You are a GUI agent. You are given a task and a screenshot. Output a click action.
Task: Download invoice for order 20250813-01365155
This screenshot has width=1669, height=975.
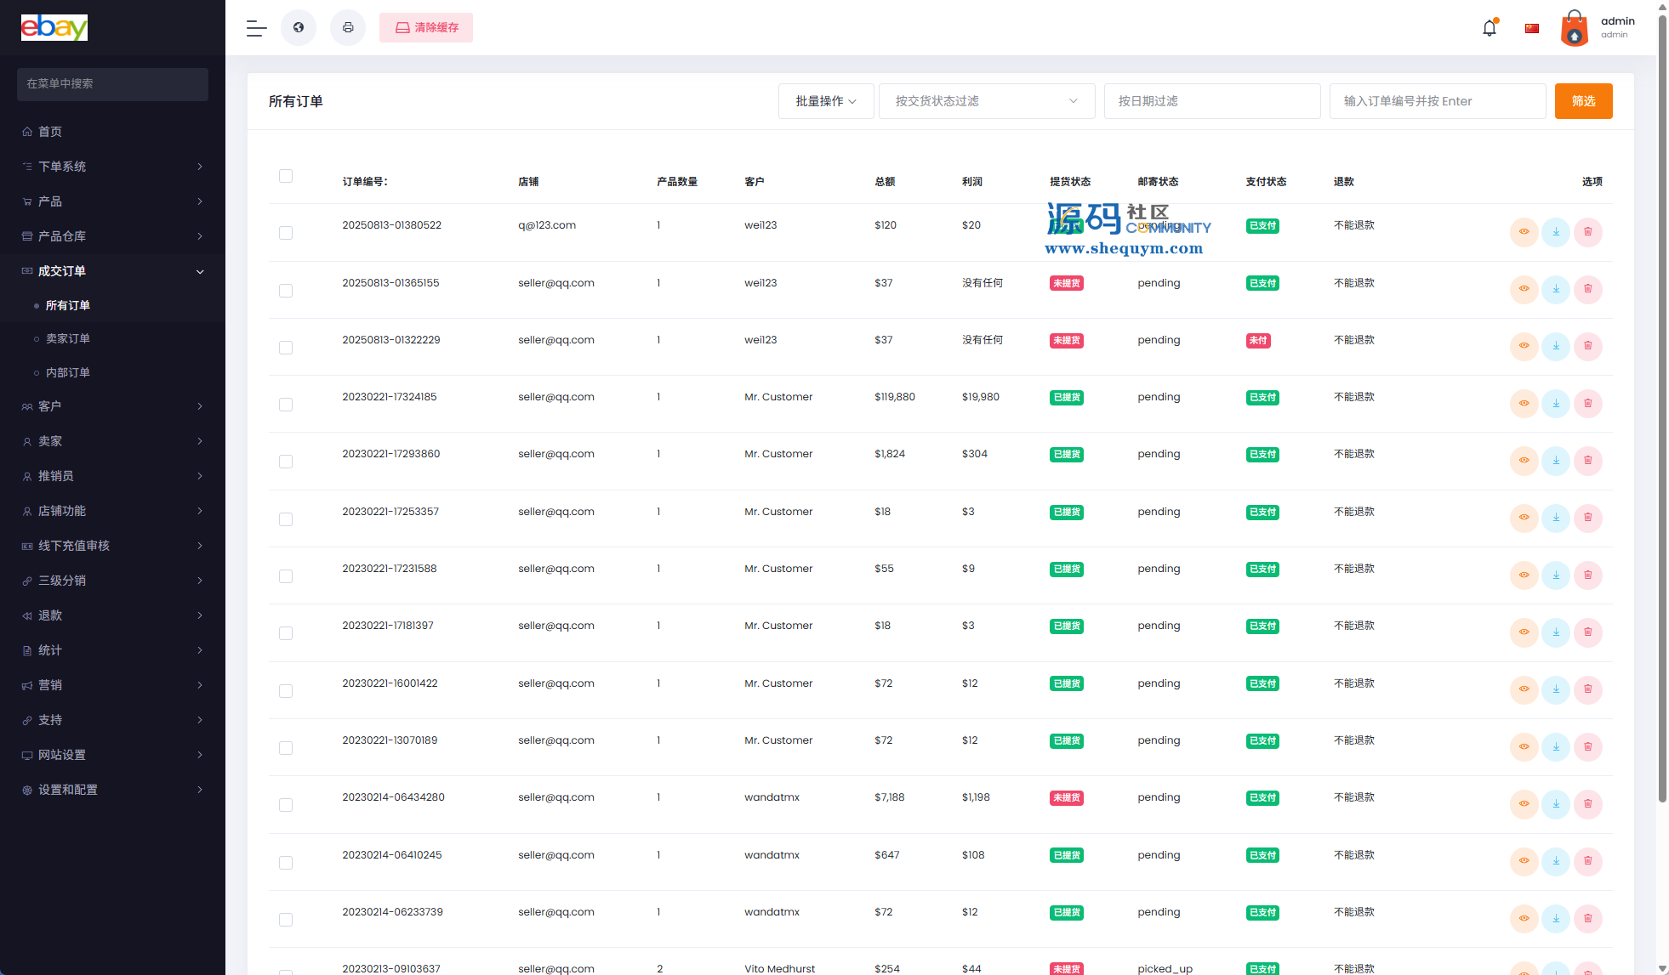pos(1556,289)
